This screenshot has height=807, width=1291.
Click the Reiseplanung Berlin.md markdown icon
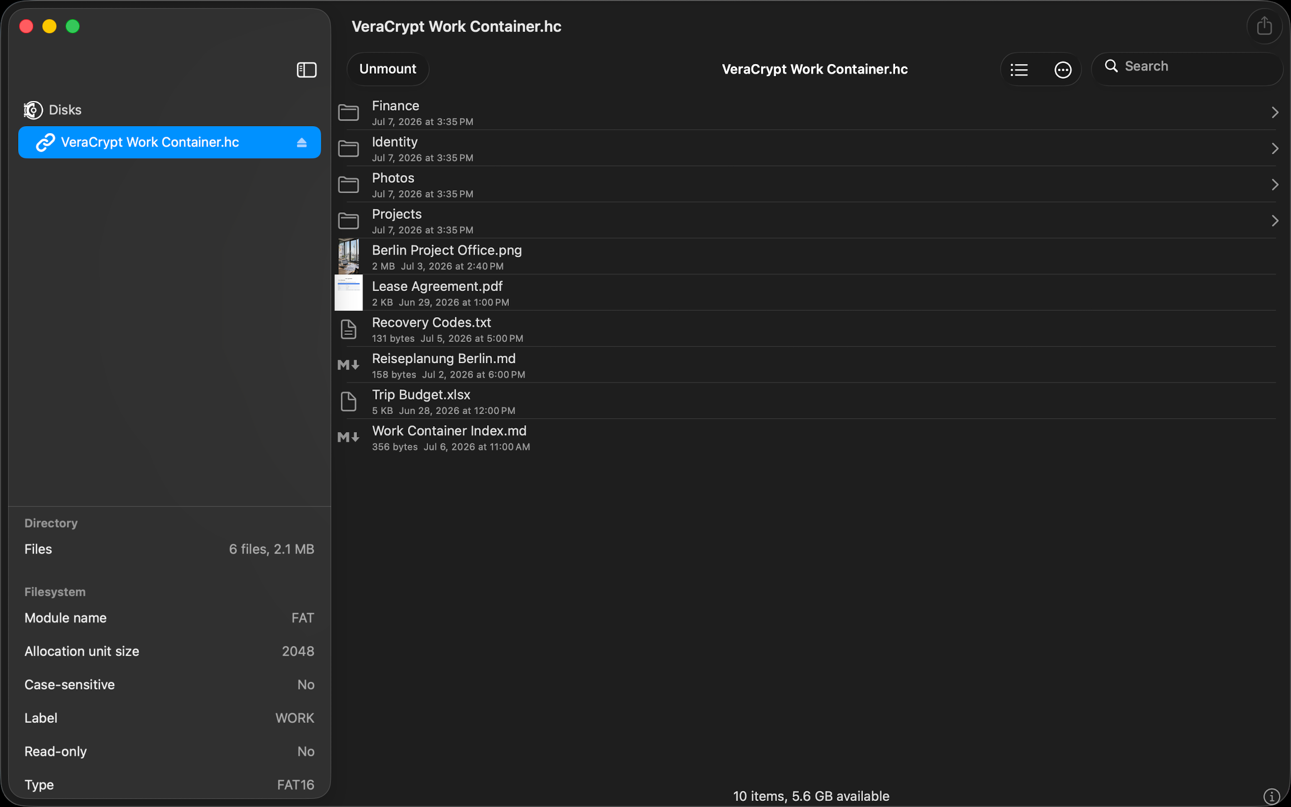click(x=348, y=365)
